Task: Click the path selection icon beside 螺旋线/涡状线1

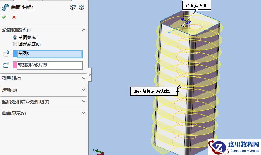Action: click(6, 65)
